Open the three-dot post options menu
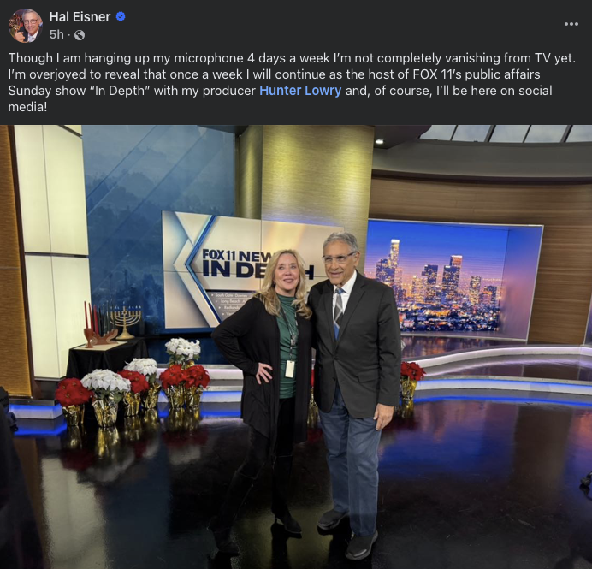 pos(571,24)
